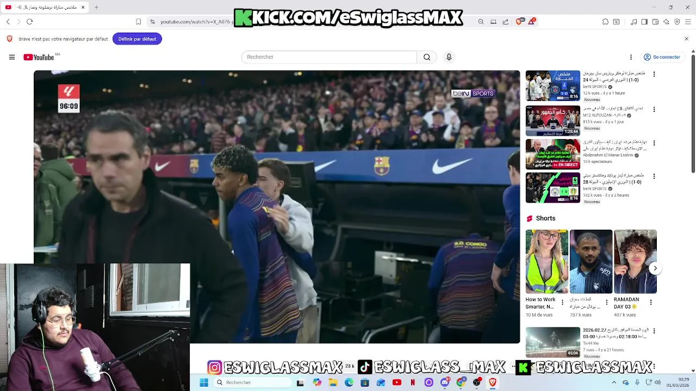Screen dimensions: 696x391
Task: Open the 45:04 night video thumbnail
Action: click(x=553, y=342)
